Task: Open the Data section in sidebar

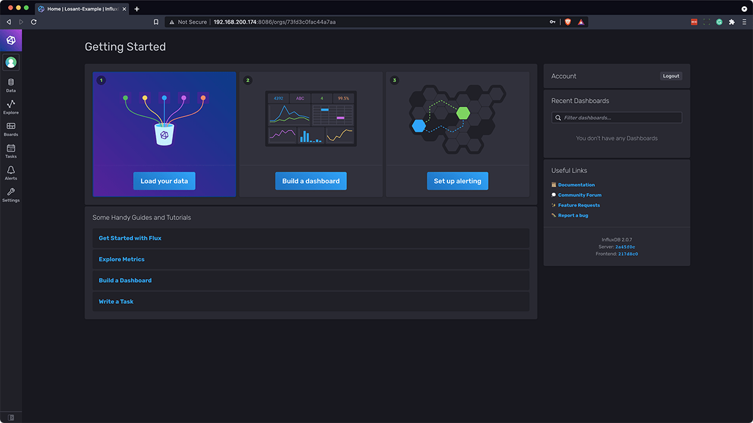Action: [11, 85]
